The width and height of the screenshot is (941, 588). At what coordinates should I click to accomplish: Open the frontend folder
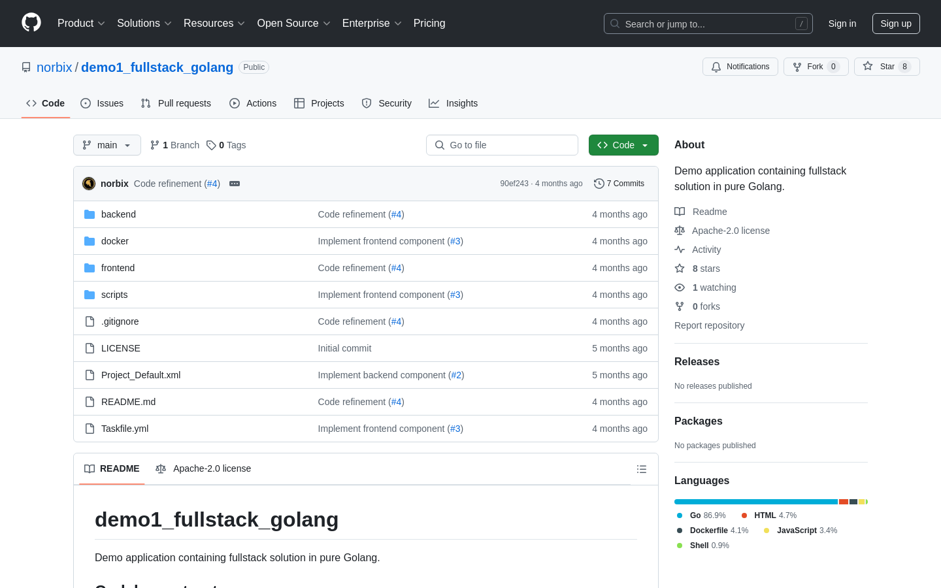coord(118,268)
